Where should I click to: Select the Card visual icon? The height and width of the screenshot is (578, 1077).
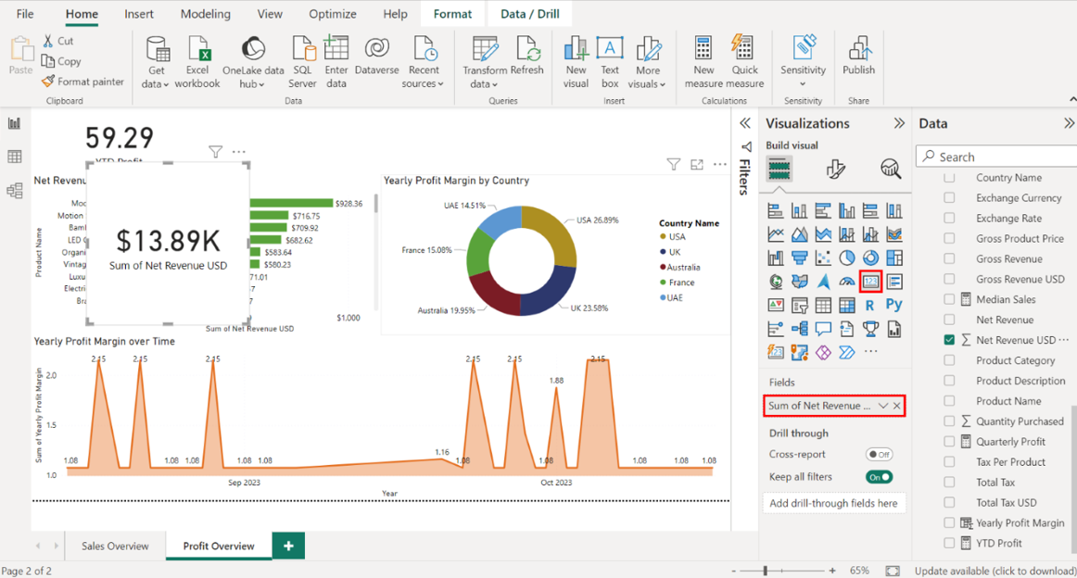[x=870, y=282]
